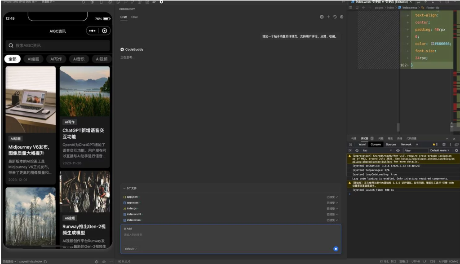Screen dimensions: 460x264
Task: Open simulator menu three-dots capsule button
Action: tap(92, 31)
